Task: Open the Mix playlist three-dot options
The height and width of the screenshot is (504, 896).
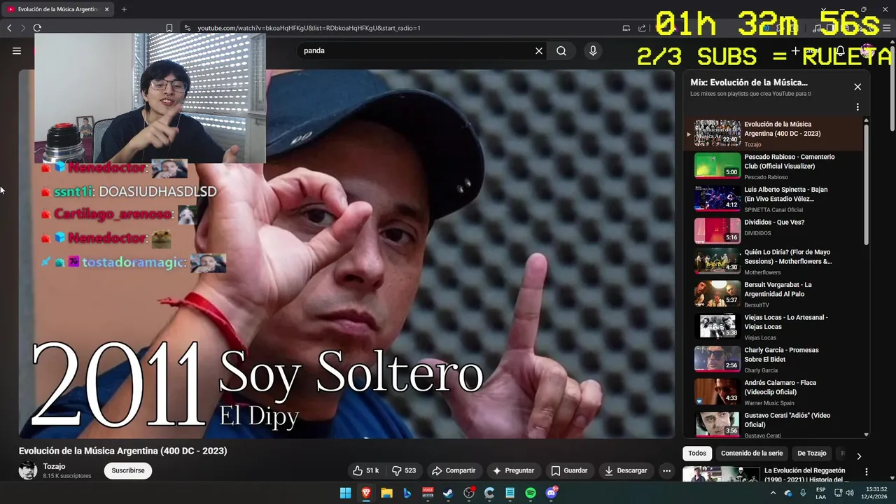Action: (x=857, y=107)
